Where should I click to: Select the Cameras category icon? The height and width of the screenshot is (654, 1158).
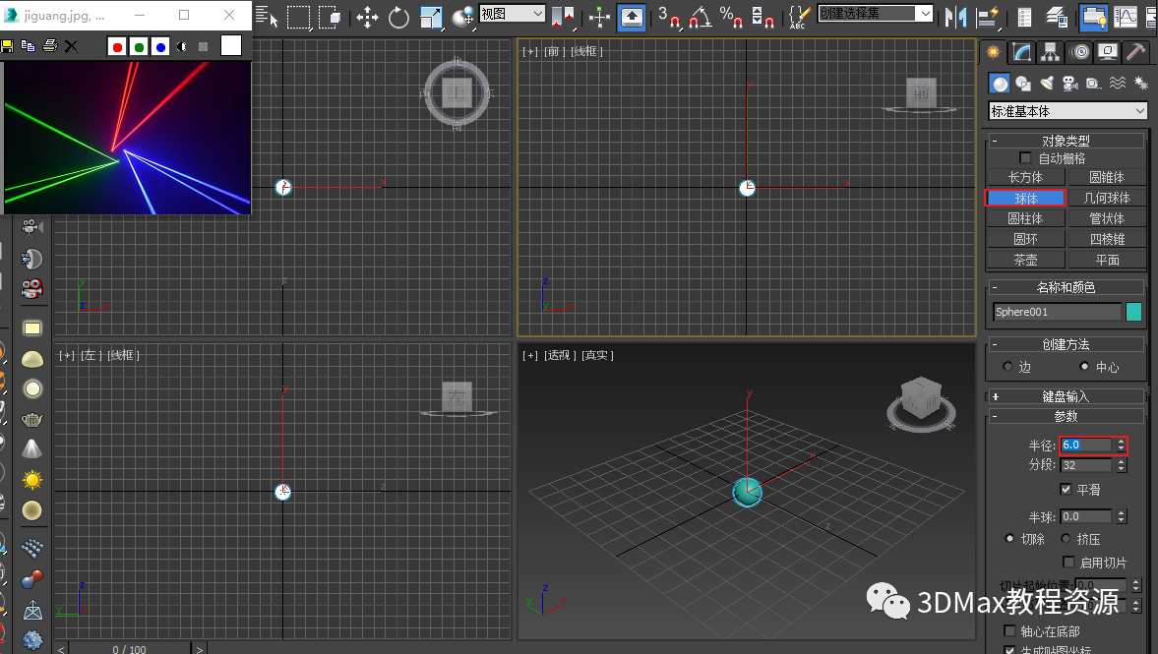(1070, 84)
